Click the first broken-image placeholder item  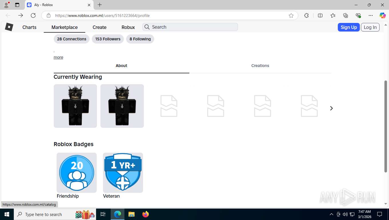(169, 106)
